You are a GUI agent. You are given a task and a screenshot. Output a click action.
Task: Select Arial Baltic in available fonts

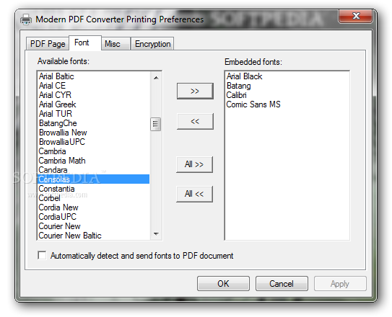tap(94, 76)
